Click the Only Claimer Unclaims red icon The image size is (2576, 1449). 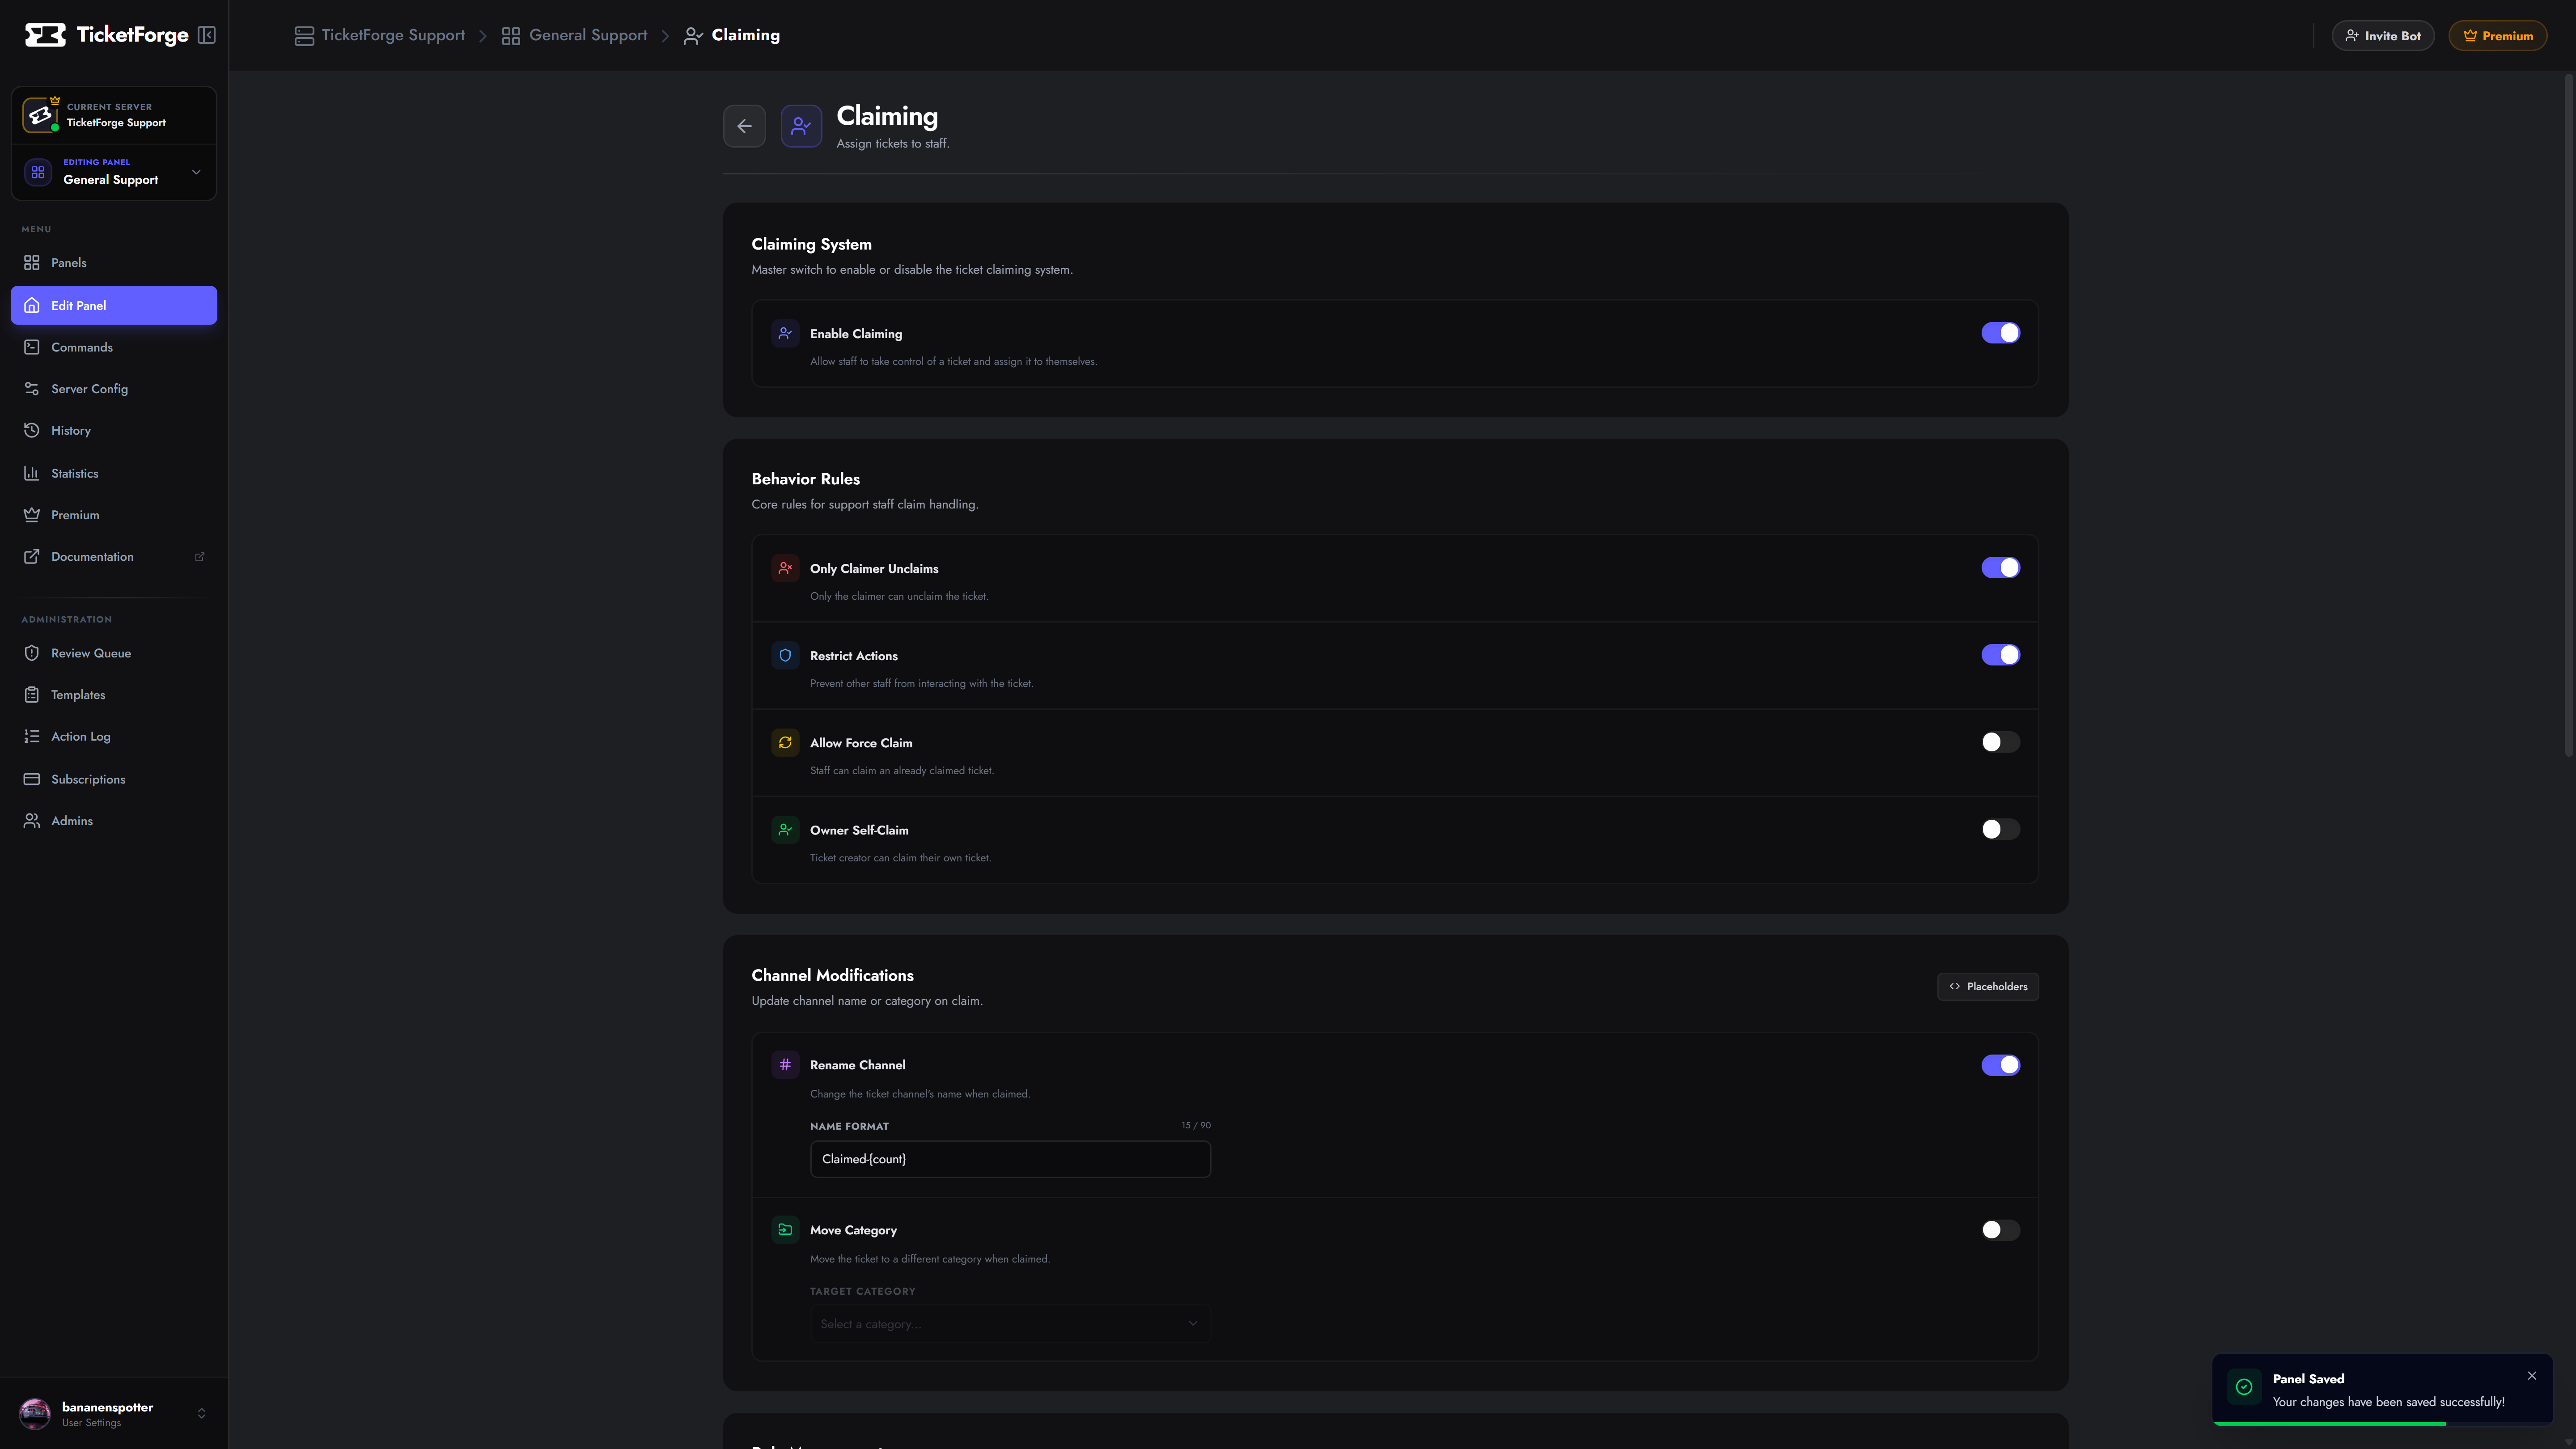click(x=785, y=568)
